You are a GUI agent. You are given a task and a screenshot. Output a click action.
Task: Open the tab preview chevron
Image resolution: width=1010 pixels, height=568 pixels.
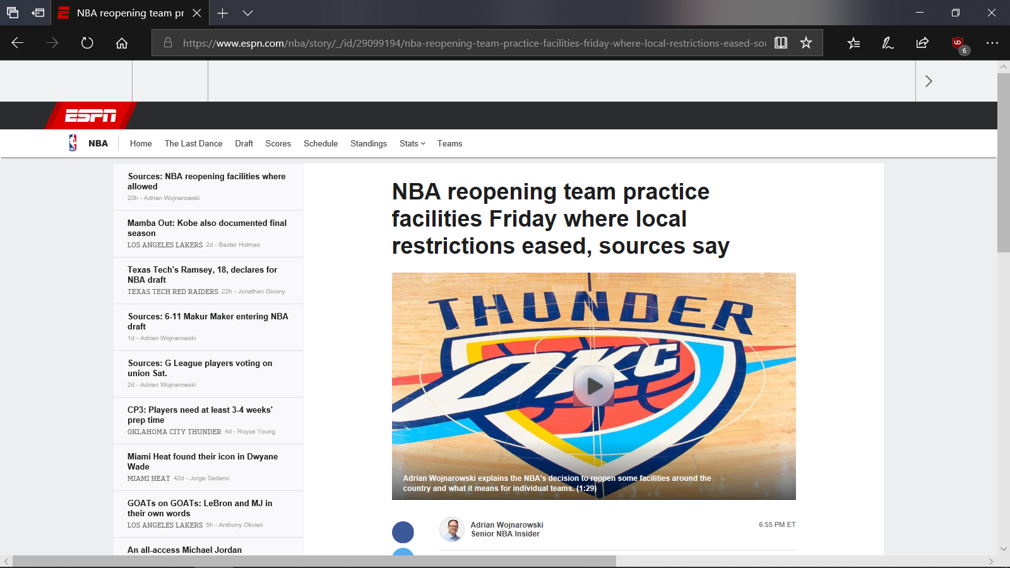(x=247, y=13)
